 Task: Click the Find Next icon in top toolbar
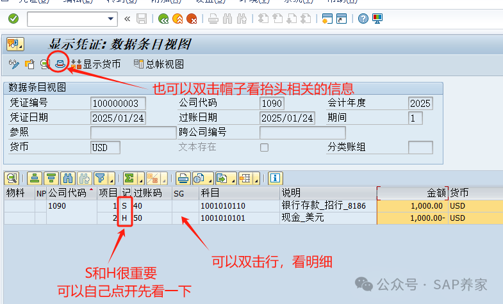tap(242, 19)
